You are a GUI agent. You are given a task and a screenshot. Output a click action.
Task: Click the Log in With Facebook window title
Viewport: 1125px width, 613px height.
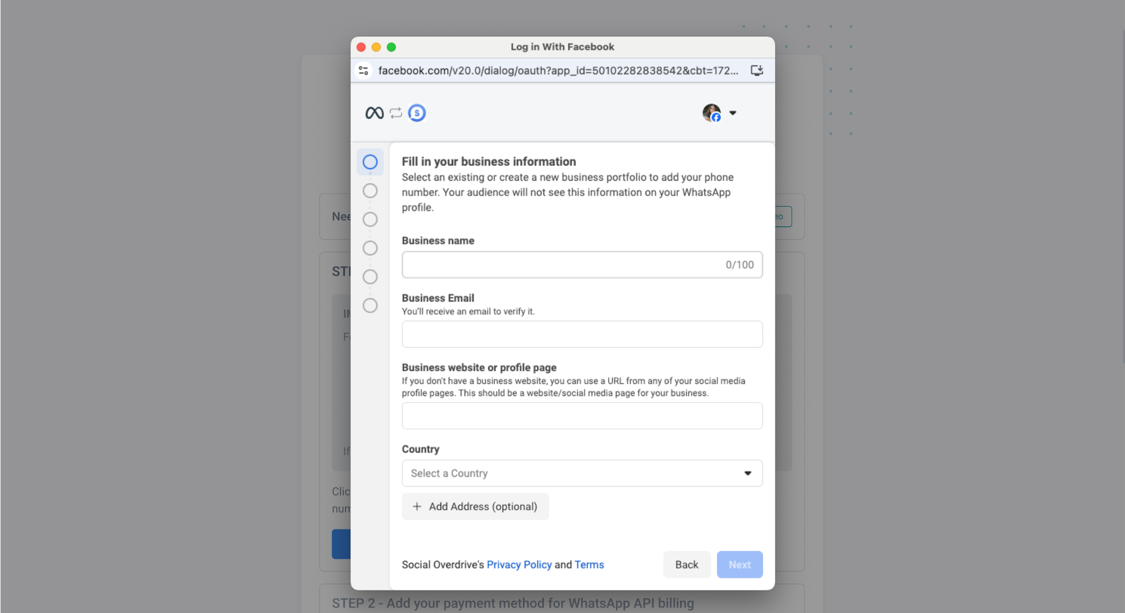[x=562, y=47]
